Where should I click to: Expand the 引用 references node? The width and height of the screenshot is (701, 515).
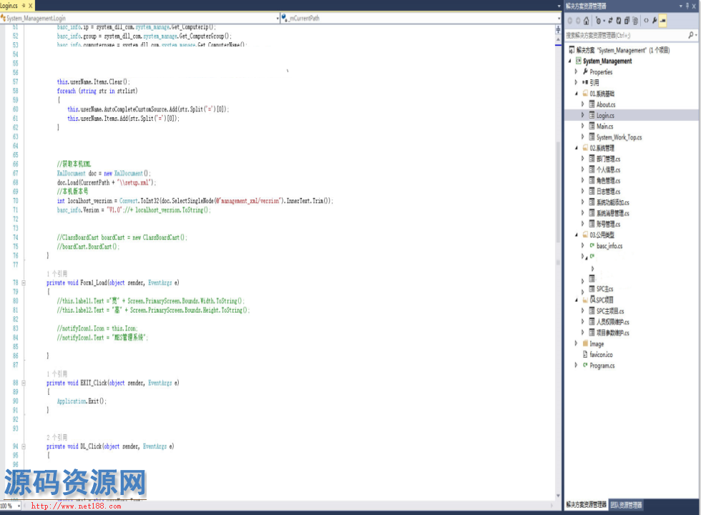pyautogui.click(x=576, y=82)
